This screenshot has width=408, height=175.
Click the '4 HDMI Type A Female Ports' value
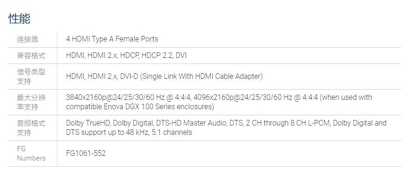pyautogui.click(x=112, y=39)
